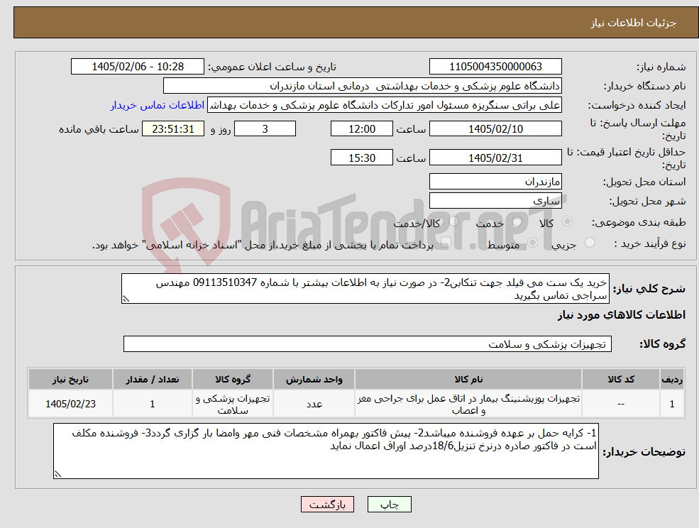Click the Islamic treasury payment note text
Viewport: 699px width, 528px height.
(263, 245)
